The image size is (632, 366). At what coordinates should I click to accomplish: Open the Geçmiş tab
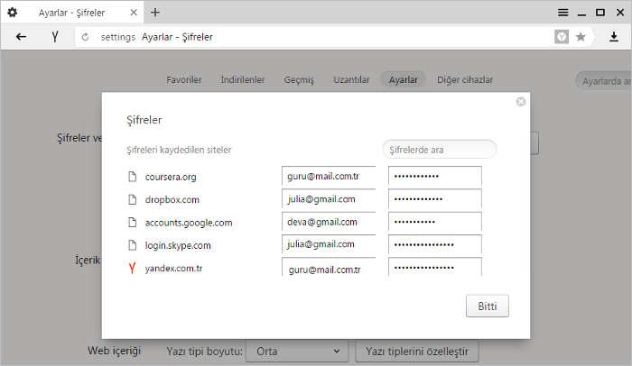[x=299, y=79]
